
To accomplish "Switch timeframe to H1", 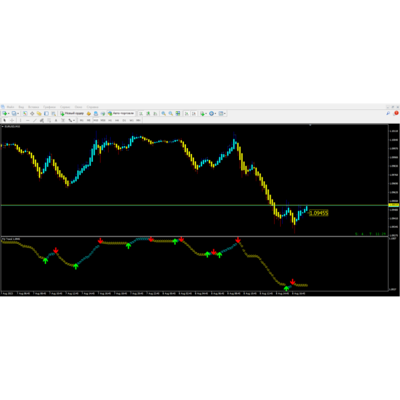I will click(110, 121).
